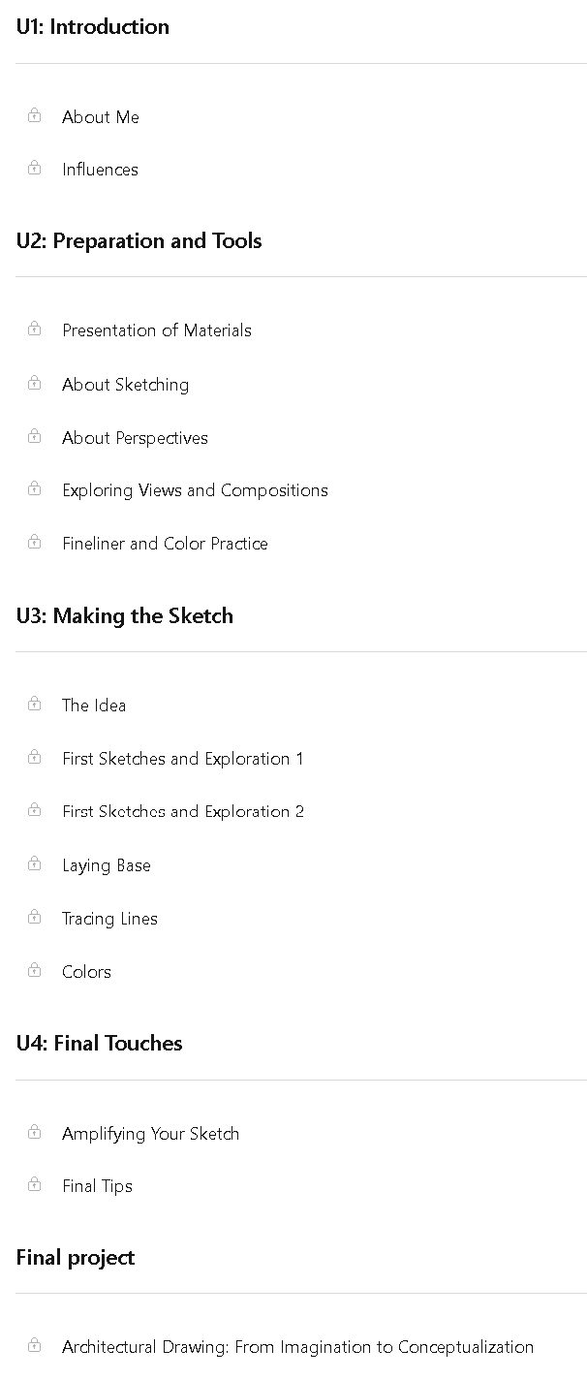
Task: Click the lock icon beside About Me
Action: (x=35, y=115)
